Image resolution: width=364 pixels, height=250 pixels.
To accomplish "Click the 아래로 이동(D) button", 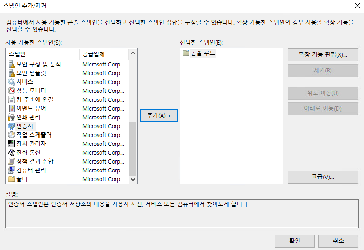I will 323,108.
